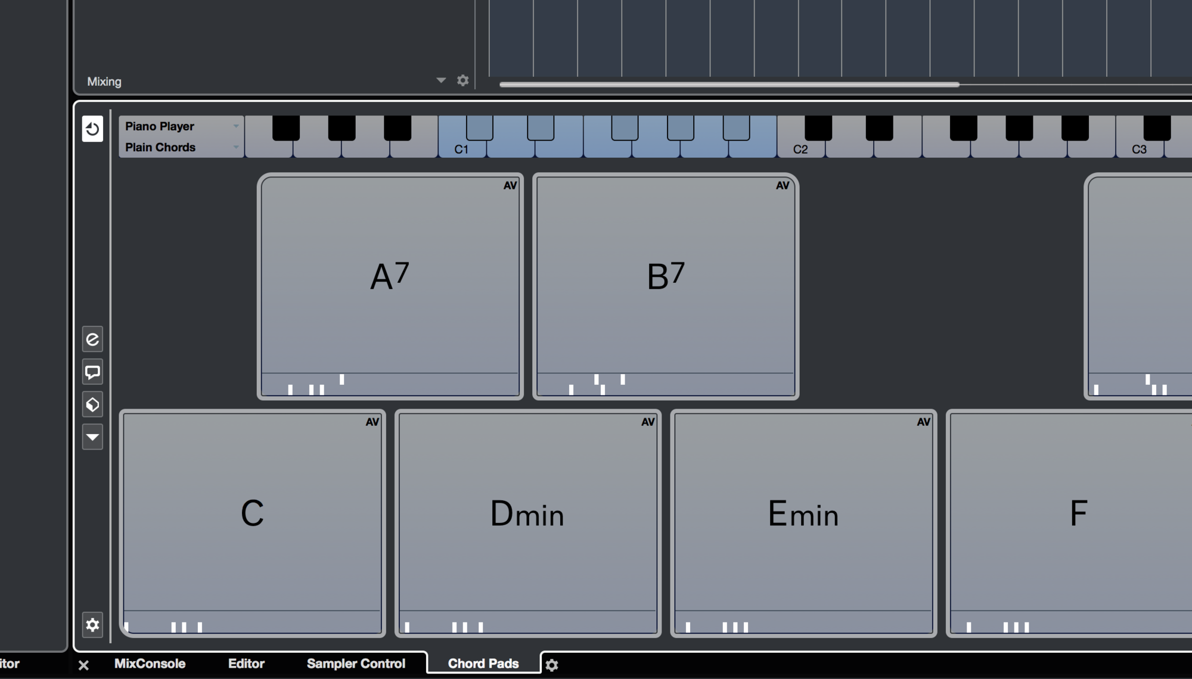Click the gear icon beside Chord Pads tab
Viewport: 1192px width, 679px height.
(553, 664)
